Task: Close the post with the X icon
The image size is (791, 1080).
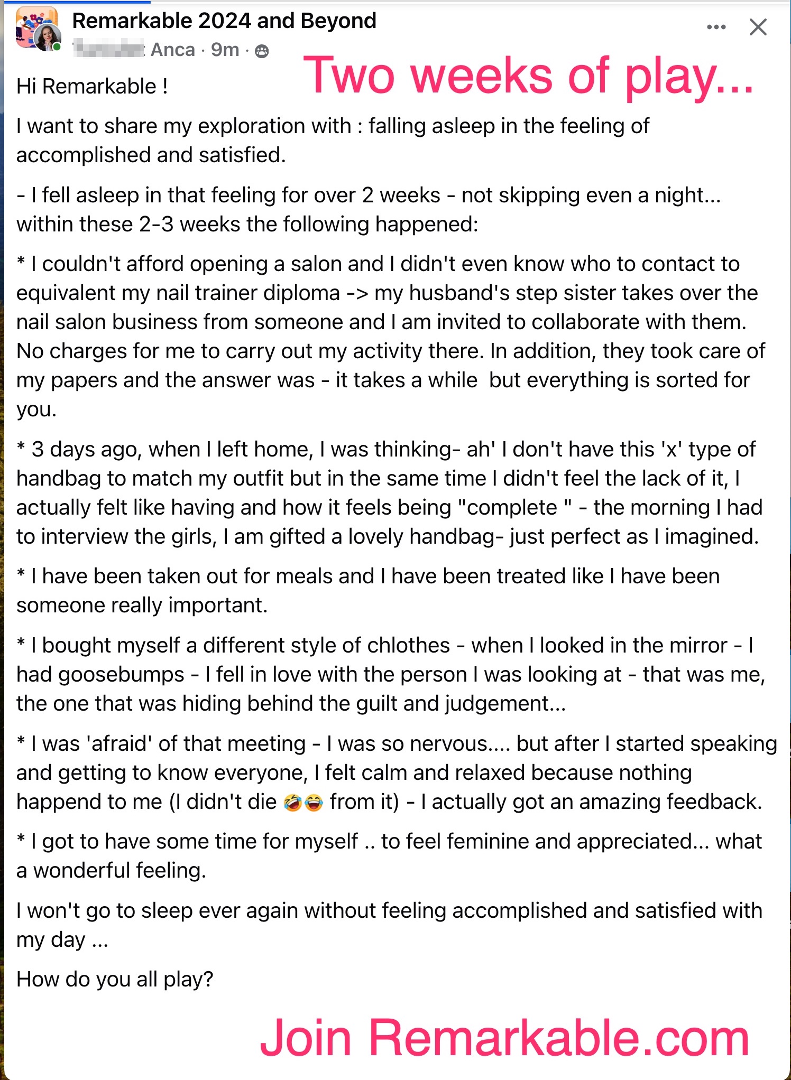Action: (758, 27)
